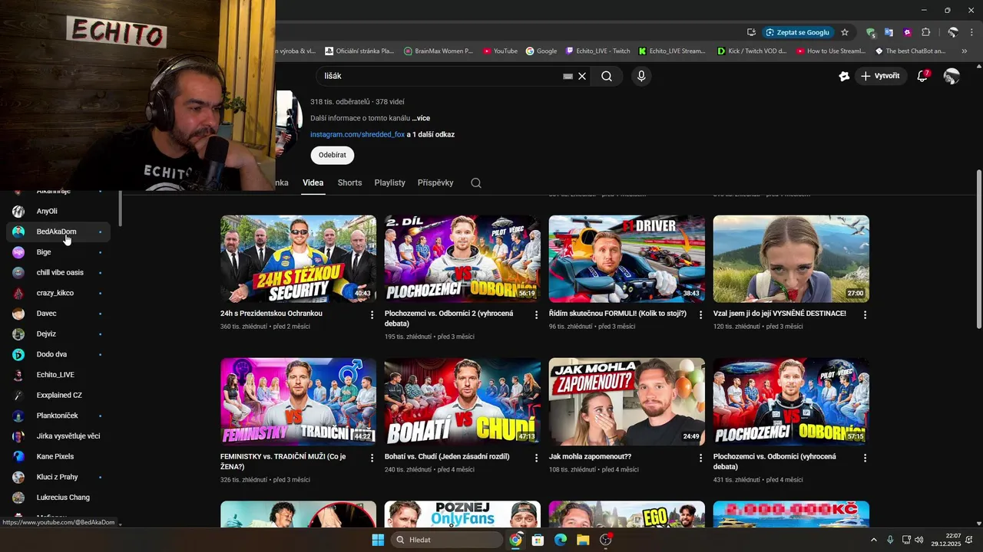Viewport: 983px width, 552px height.
Task: Open Chrome extensions puzzle icon
Action: coord(926,32)
